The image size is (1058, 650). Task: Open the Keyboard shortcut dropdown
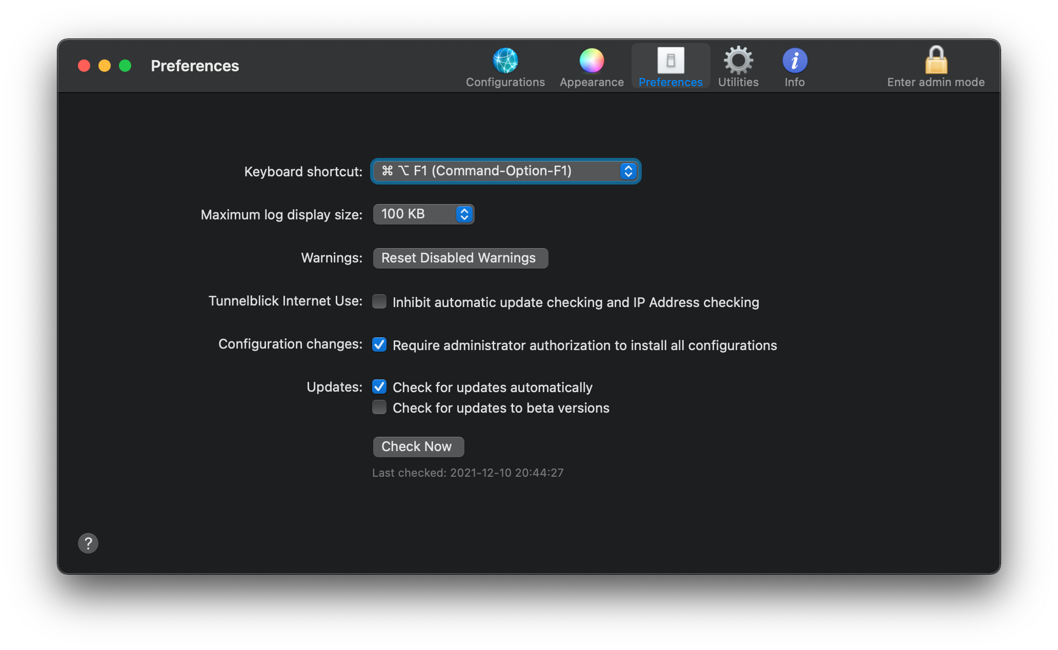point(497,171)
